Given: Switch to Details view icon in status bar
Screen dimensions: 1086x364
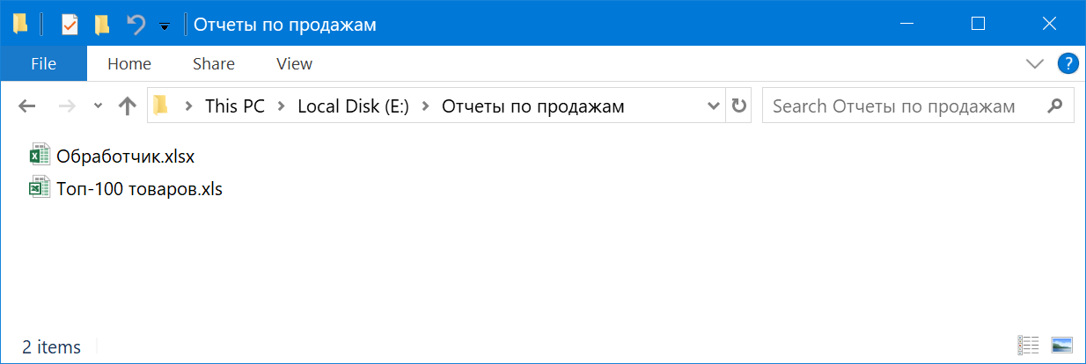Looking at the screenshot, I should coord(1028,346).
